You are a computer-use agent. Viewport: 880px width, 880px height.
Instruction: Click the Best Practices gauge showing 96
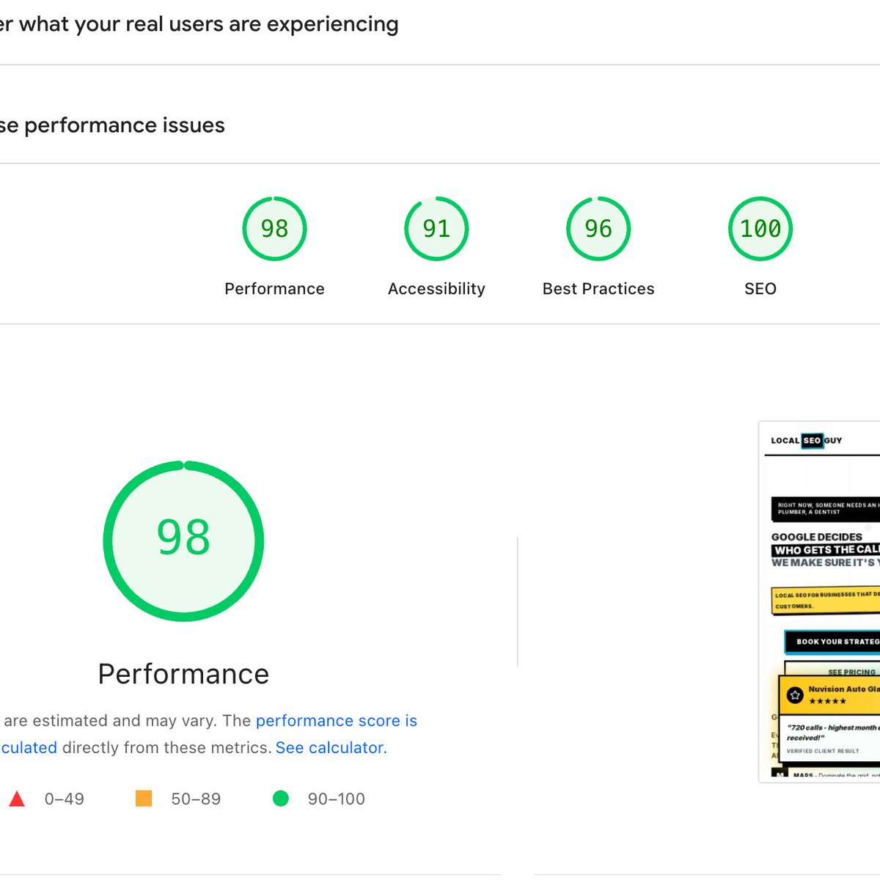pos(598,229)
